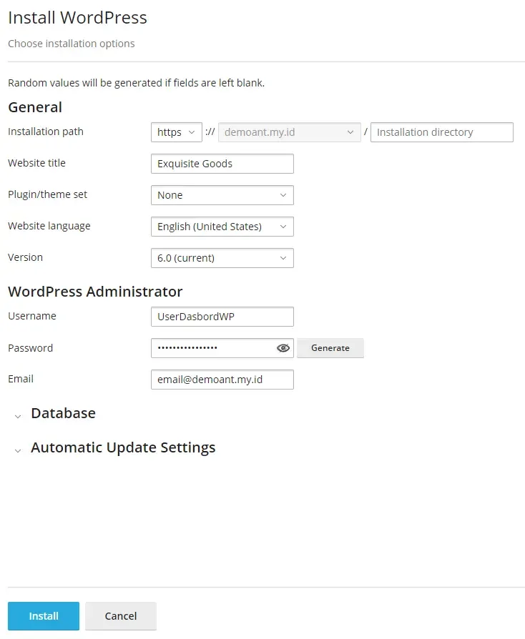Focus the Installation directory field

441,132
